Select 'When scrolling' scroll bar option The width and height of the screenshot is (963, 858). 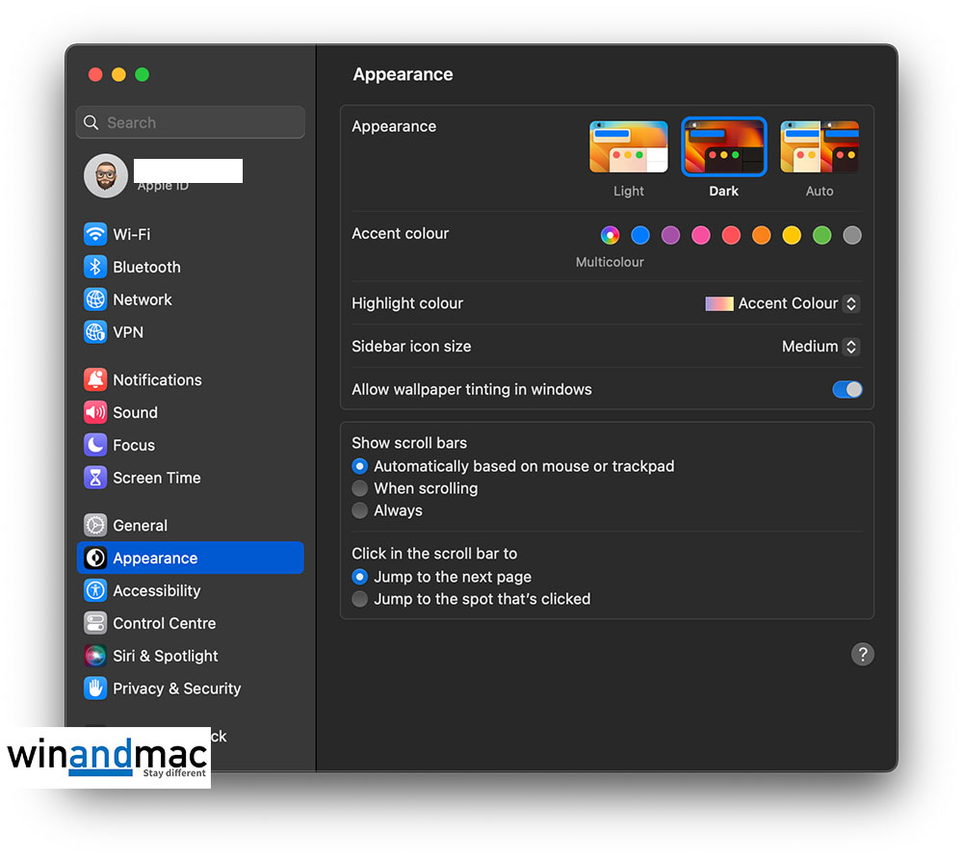click(360, 488)
